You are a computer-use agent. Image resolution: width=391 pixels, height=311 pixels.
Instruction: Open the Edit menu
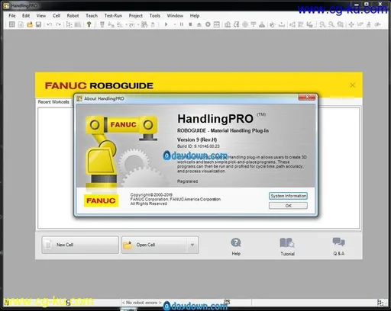click(26, 15)
